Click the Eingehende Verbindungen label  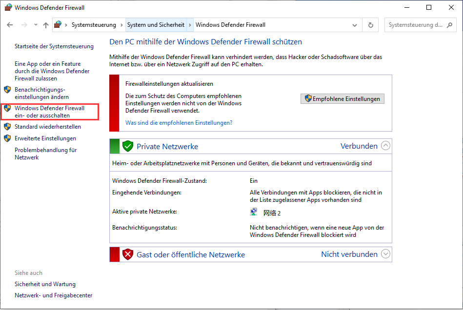(x=147, y=193)
